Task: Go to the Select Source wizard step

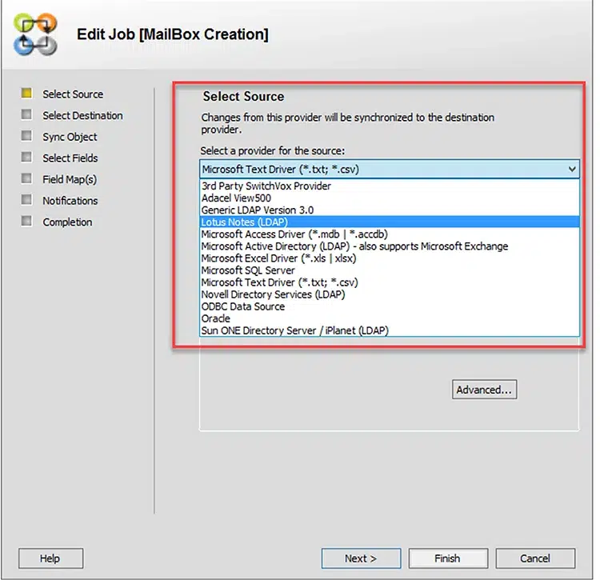Action: click(x=73, y=94)
